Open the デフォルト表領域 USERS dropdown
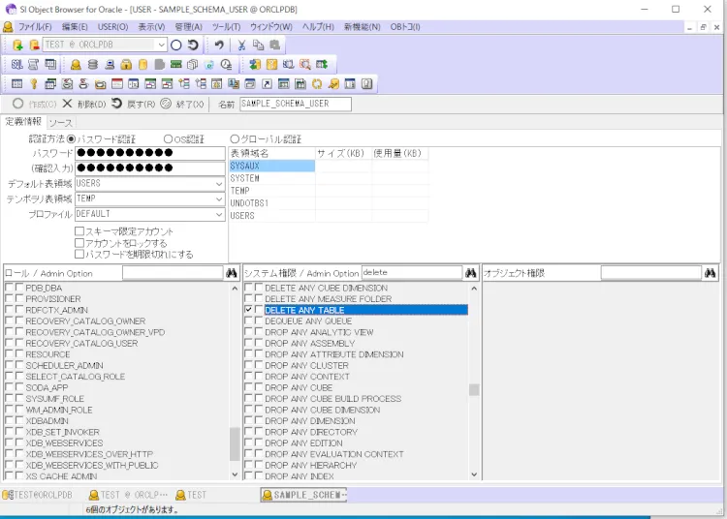727x519 pixels. [219, 183]
